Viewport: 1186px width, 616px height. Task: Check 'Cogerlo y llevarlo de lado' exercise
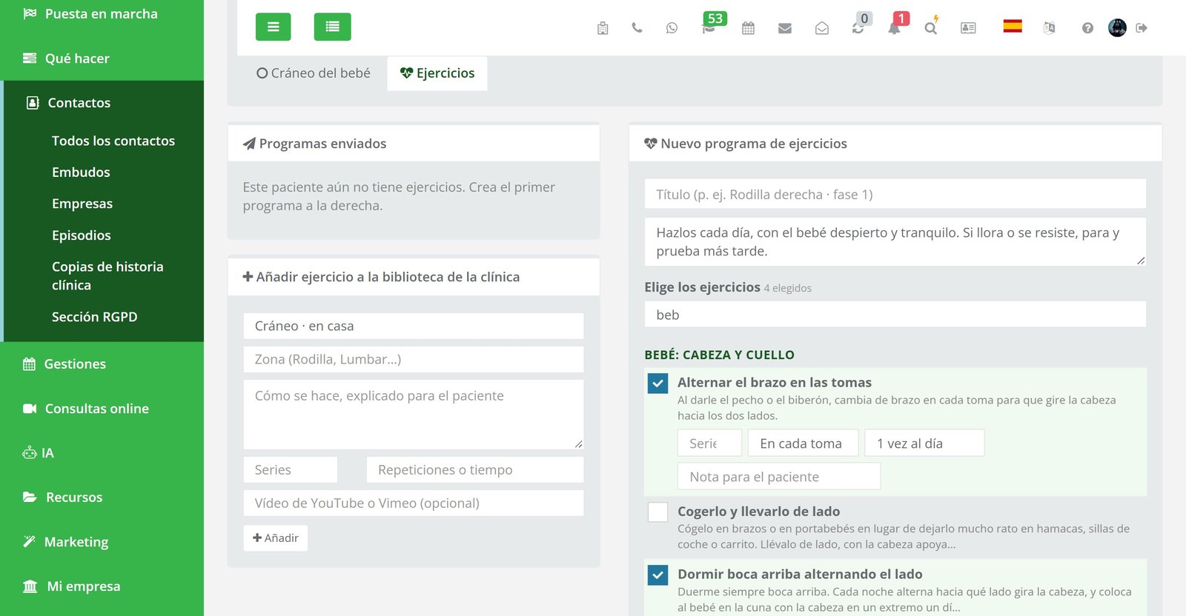[657, 512]
